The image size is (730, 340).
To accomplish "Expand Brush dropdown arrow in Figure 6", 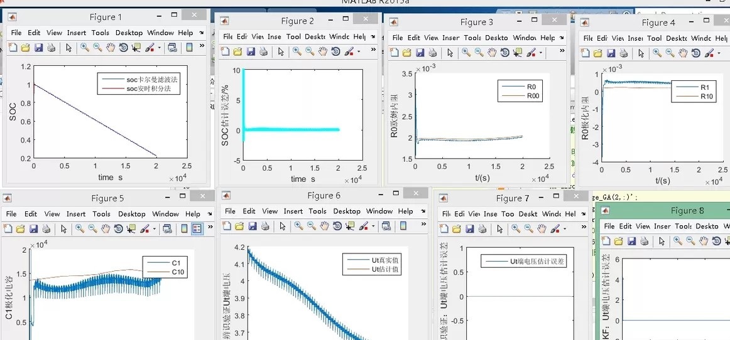I will coord(373,226).
